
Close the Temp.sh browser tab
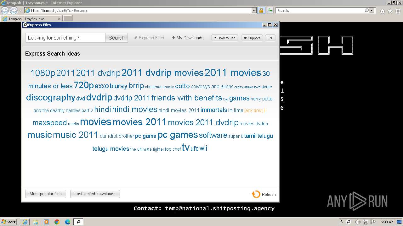(59, 19)
